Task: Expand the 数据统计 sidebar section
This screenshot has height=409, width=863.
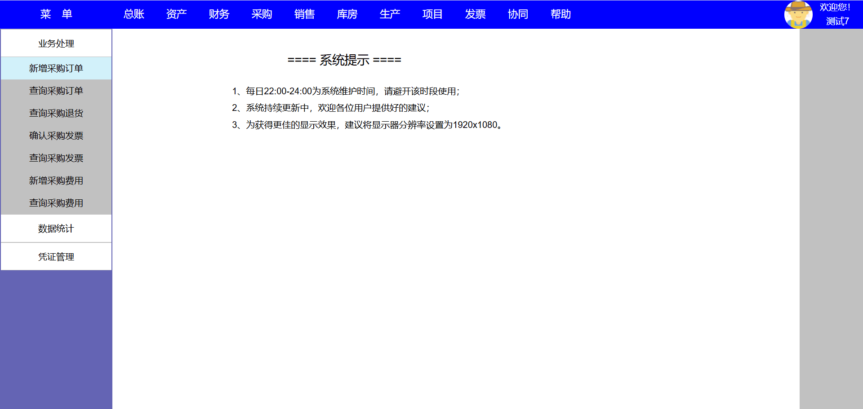Action: click(56, 229)
